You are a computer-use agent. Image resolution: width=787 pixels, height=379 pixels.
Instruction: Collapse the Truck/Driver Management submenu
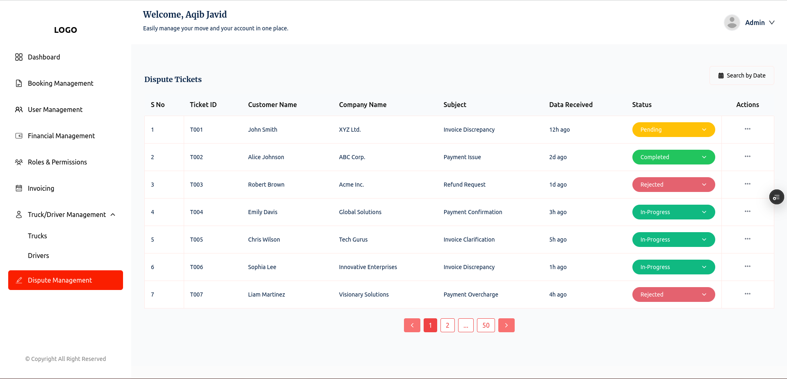point(113,215)
